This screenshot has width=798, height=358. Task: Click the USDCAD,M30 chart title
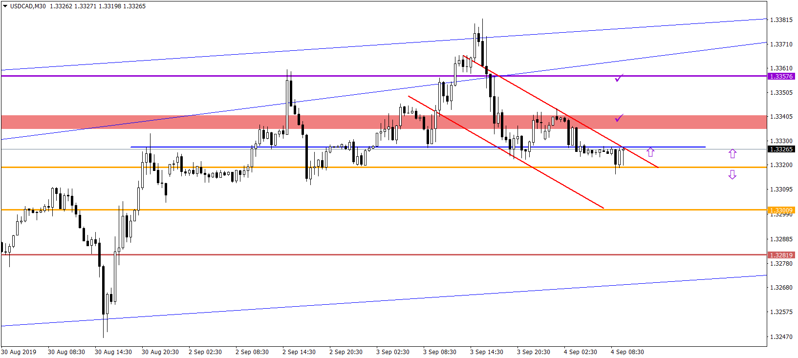[28, 6]
